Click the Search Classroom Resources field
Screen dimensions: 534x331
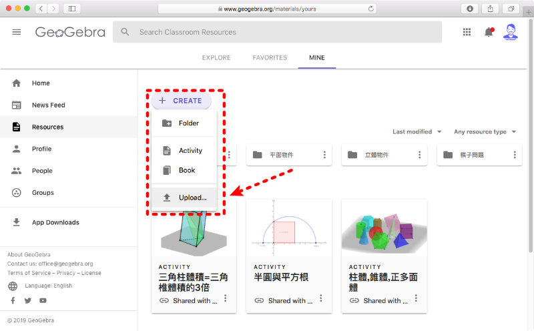click(x=277, y=32)
